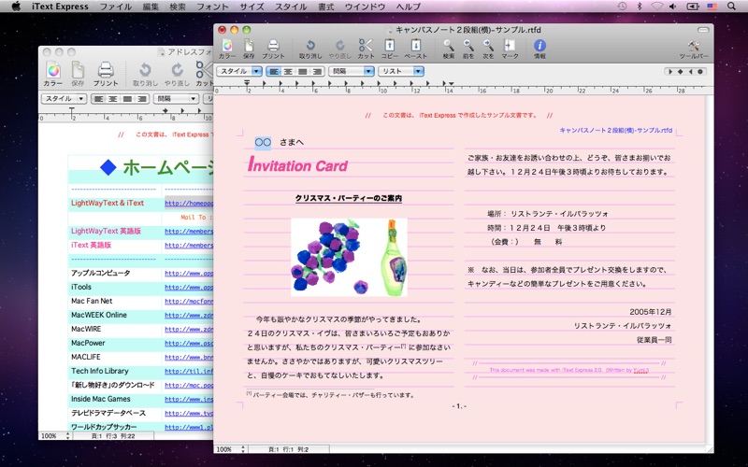Set justified alignment in address window behind
Screen dimensions: 748x467
127,99
